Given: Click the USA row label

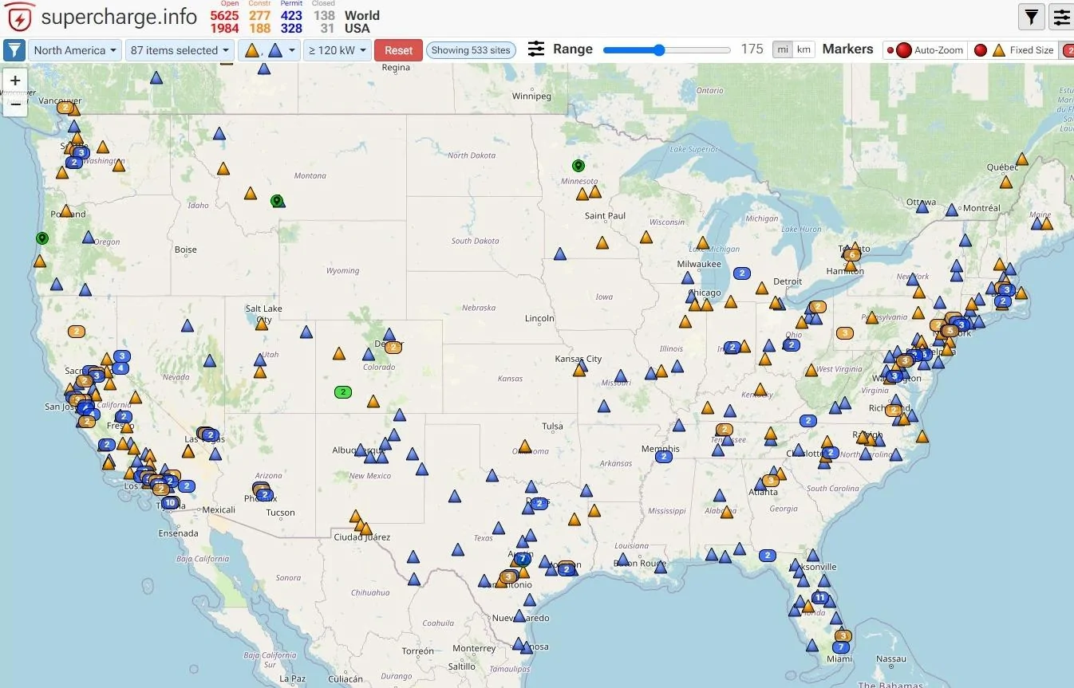Looking at the screenshot, I should point(357,29).
